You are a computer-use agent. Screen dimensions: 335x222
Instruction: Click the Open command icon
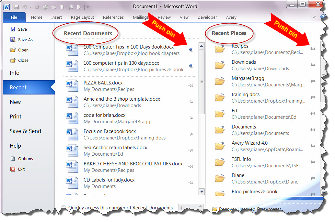13,50
